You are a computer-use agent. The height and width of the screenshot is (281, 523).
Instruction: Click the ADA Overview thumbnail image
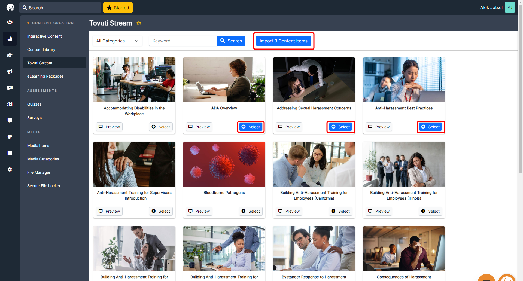pos(224,80)
